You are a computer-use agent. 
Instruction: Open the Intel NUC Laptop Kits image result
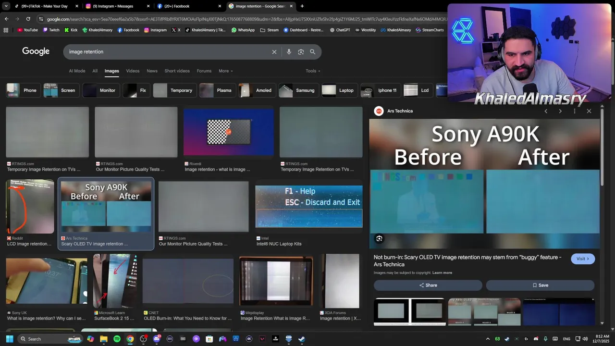pos(309,207)
